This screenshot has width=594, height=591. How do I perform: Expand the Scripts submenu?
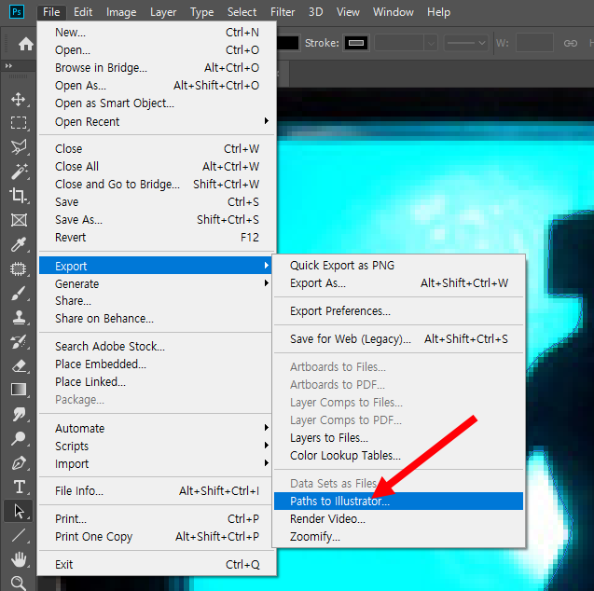pyautogui.click(x=156, y=446)
